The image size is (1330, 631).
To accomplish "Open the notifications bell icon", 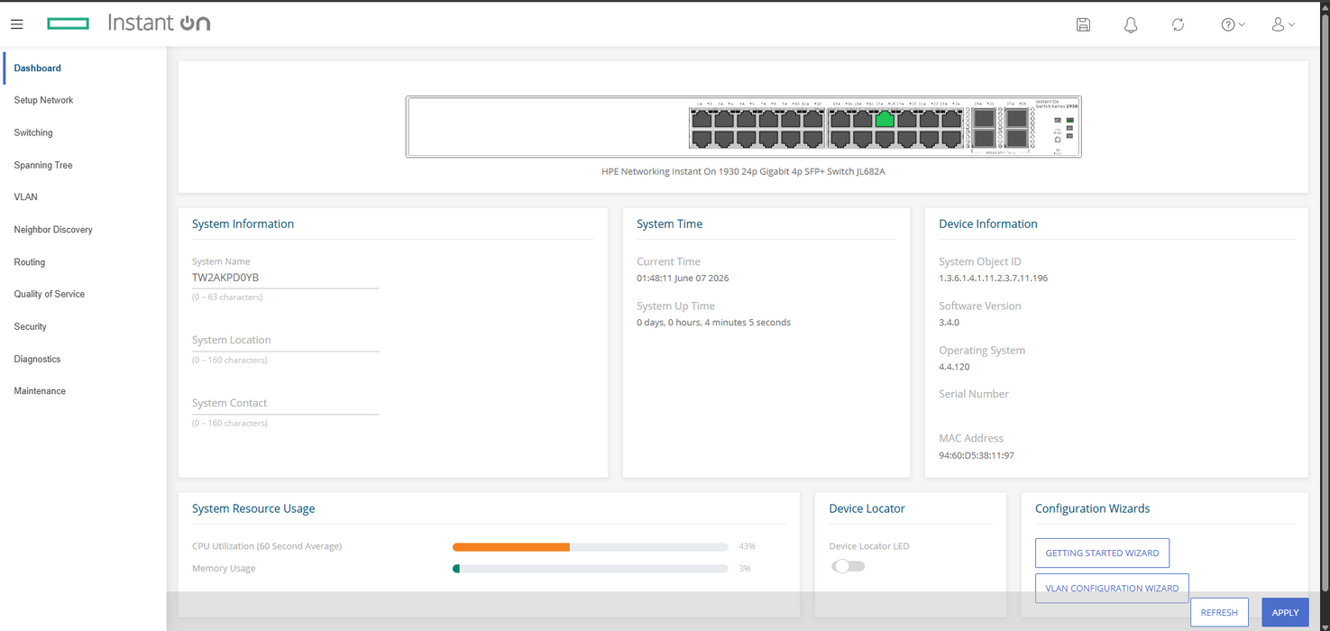I will (1131, 24).
